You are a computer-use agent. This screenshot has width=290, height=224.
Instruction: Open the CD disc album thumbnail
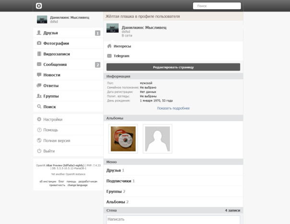[123, 139]
